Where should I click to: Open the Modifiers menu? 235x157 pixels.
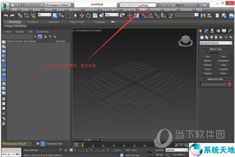coord(75,10)
